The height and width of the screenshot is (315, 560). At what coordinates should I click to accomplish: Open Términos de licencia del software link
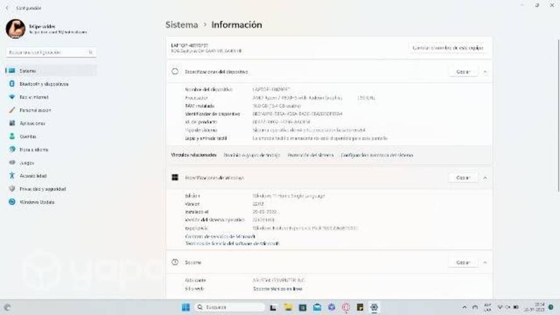pyautogui.click(x=232, y=244)
